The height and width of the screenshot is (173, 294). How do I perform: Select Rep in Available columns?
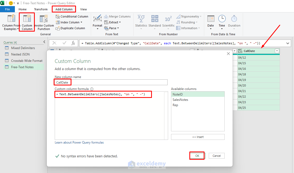pos(198,105)
